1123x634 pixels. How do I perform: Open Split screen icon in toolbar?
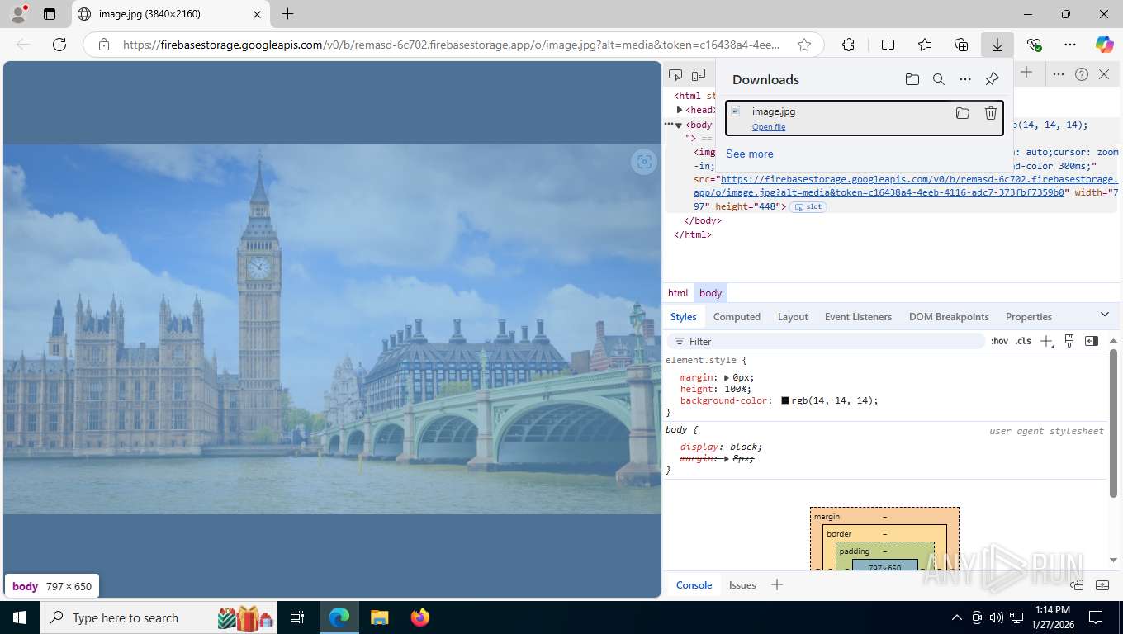pyautogui.click(x=888, y=45)
